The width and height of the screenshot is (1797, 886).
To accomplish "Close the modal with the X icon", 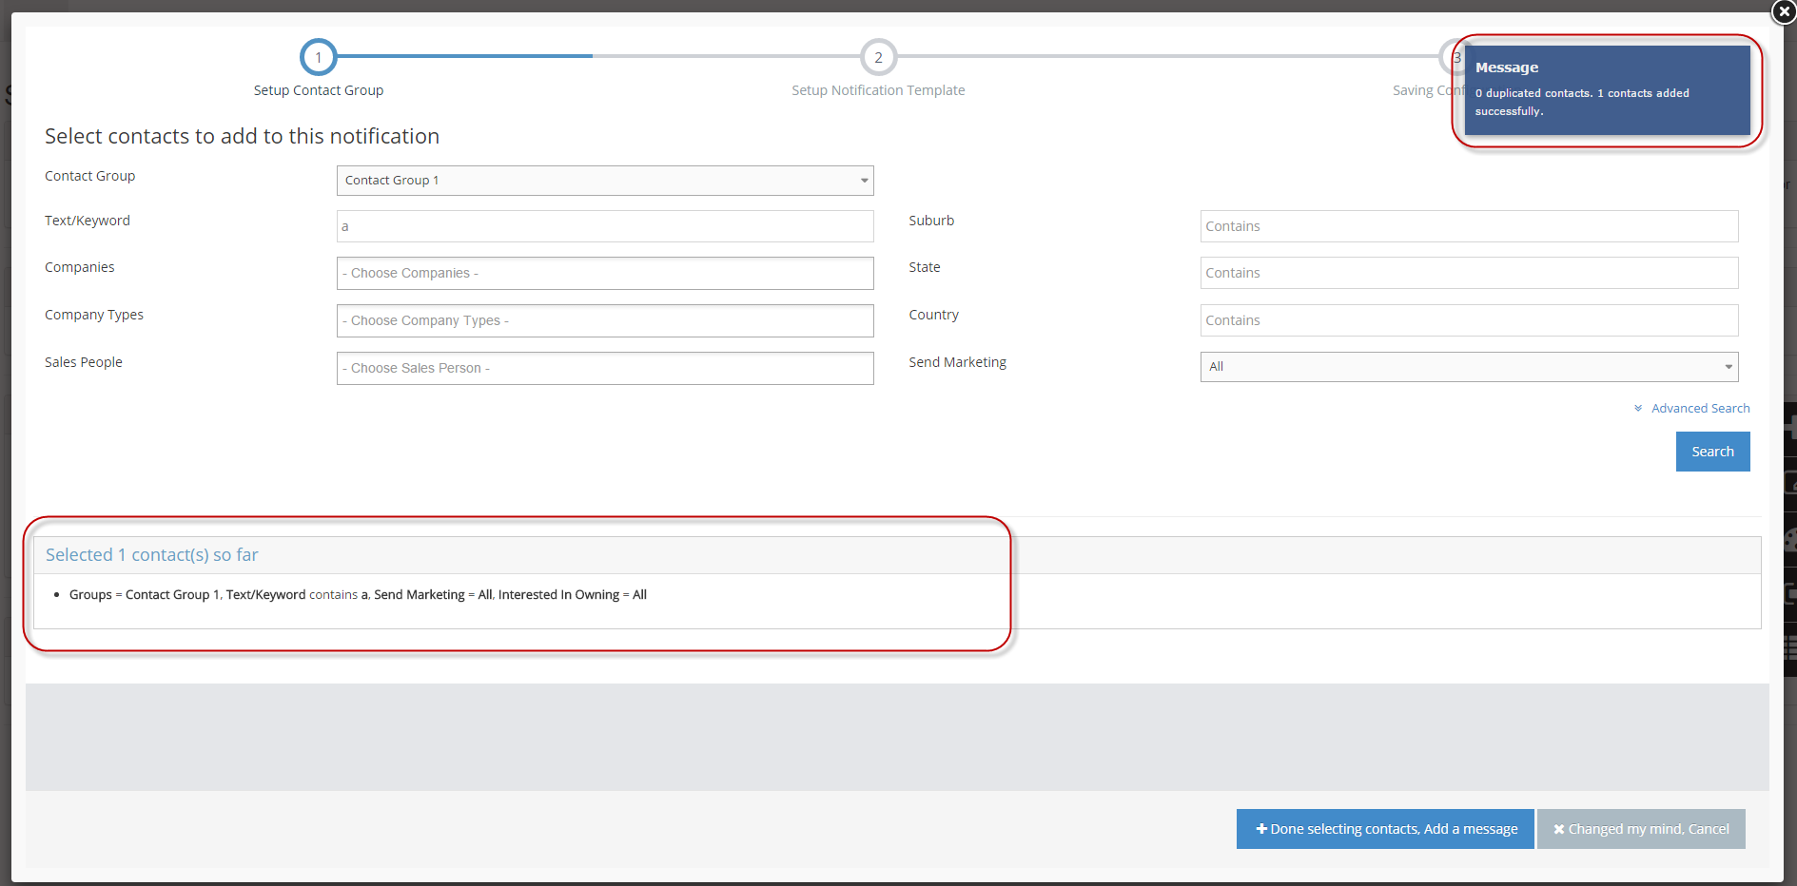I will [x=1784, y=11].
